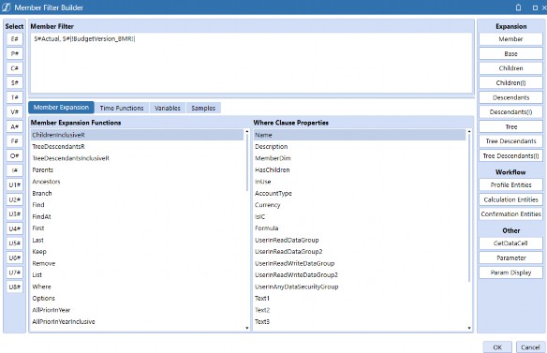Click into the Member Filter text box
Screen dimensions: 547x353
251,63
